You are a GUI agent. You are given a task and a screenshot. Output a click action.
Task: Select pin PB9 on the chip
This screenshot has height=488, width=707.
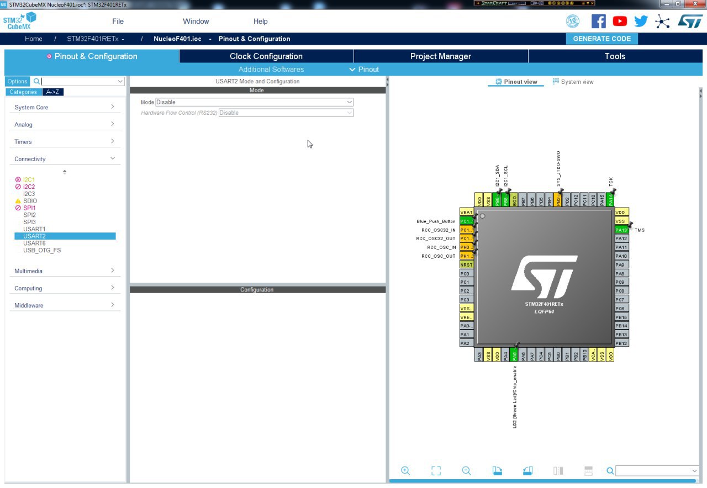coord(497,200)
